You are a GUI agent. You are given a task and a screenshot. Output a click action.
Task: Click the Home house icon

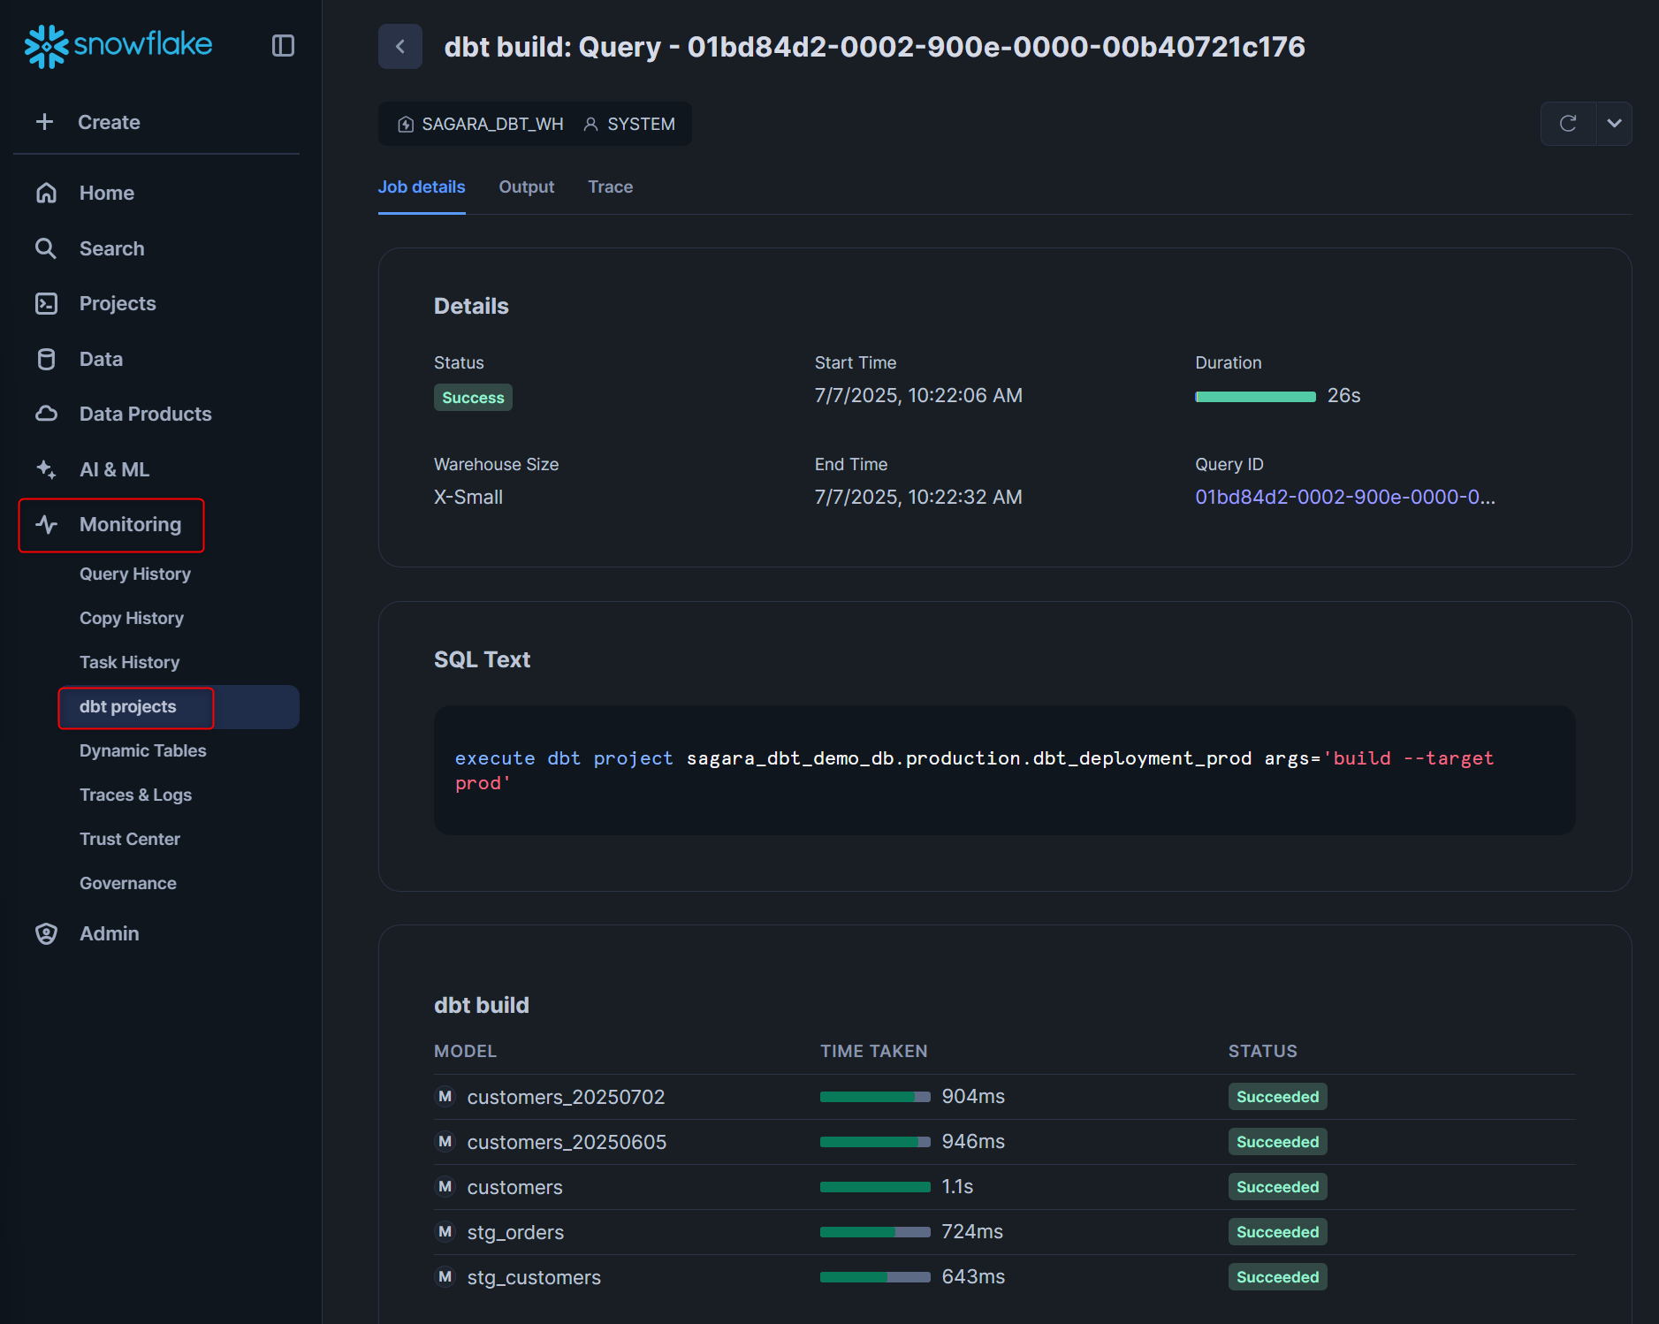pos(46,193)
